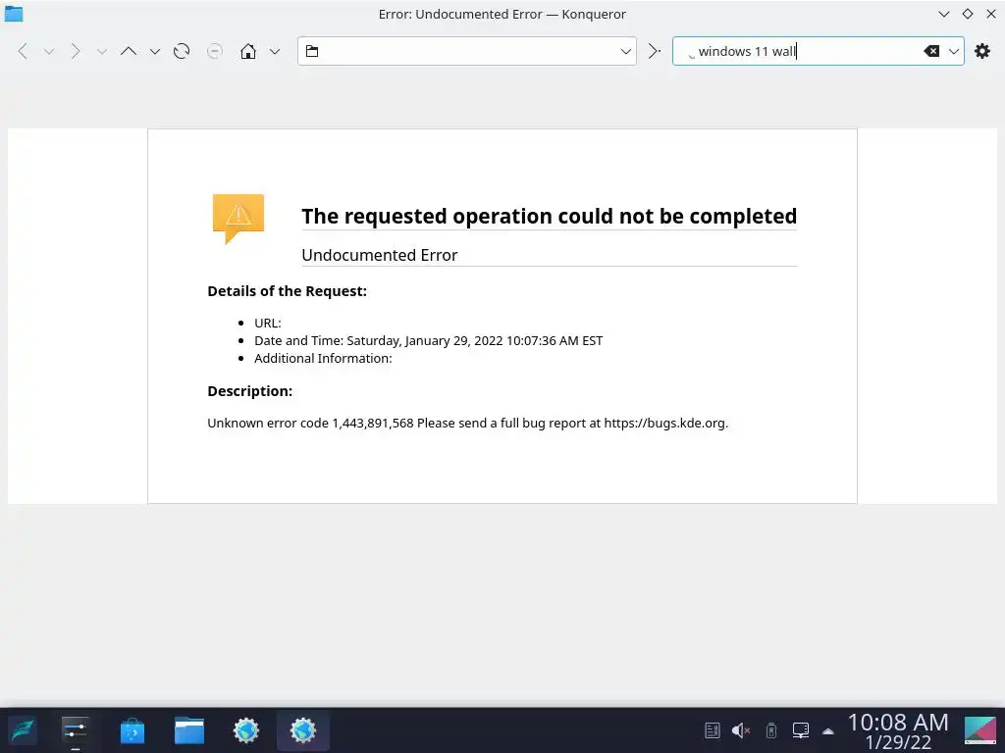Image resolution: width=1005 pixels, height=753 pixels.
Task: Click 'Undocumented Error' subheading
Action: pyautogui.click(x=380, y=255)
